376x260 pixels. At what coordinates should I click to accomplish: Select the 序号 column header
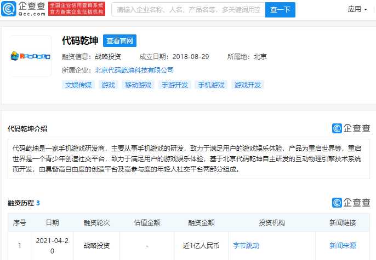pos(19,222)
